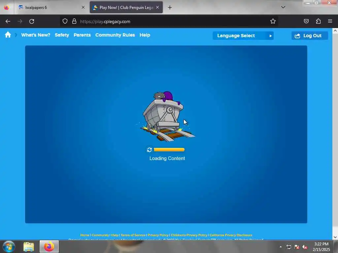
Task: Select the Play Now Club Penguin Legacy tab
Action: [x=126, y=8]
